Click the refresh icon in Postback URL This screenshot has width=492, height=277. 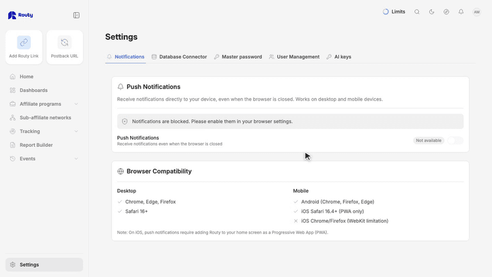tap(65, 42)
